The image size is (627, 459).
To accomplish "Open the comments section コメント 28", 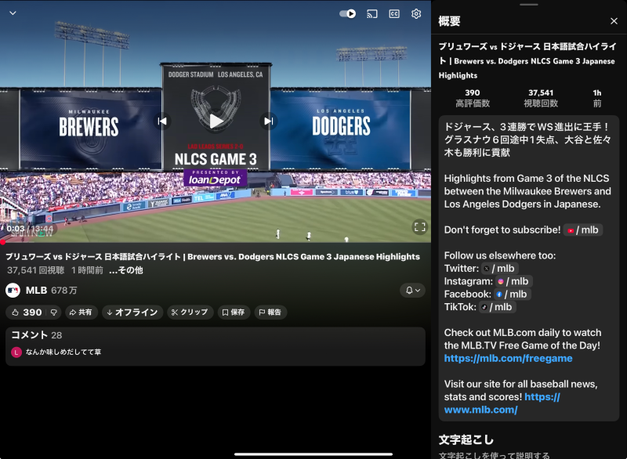I will click(x=37, y=335).
